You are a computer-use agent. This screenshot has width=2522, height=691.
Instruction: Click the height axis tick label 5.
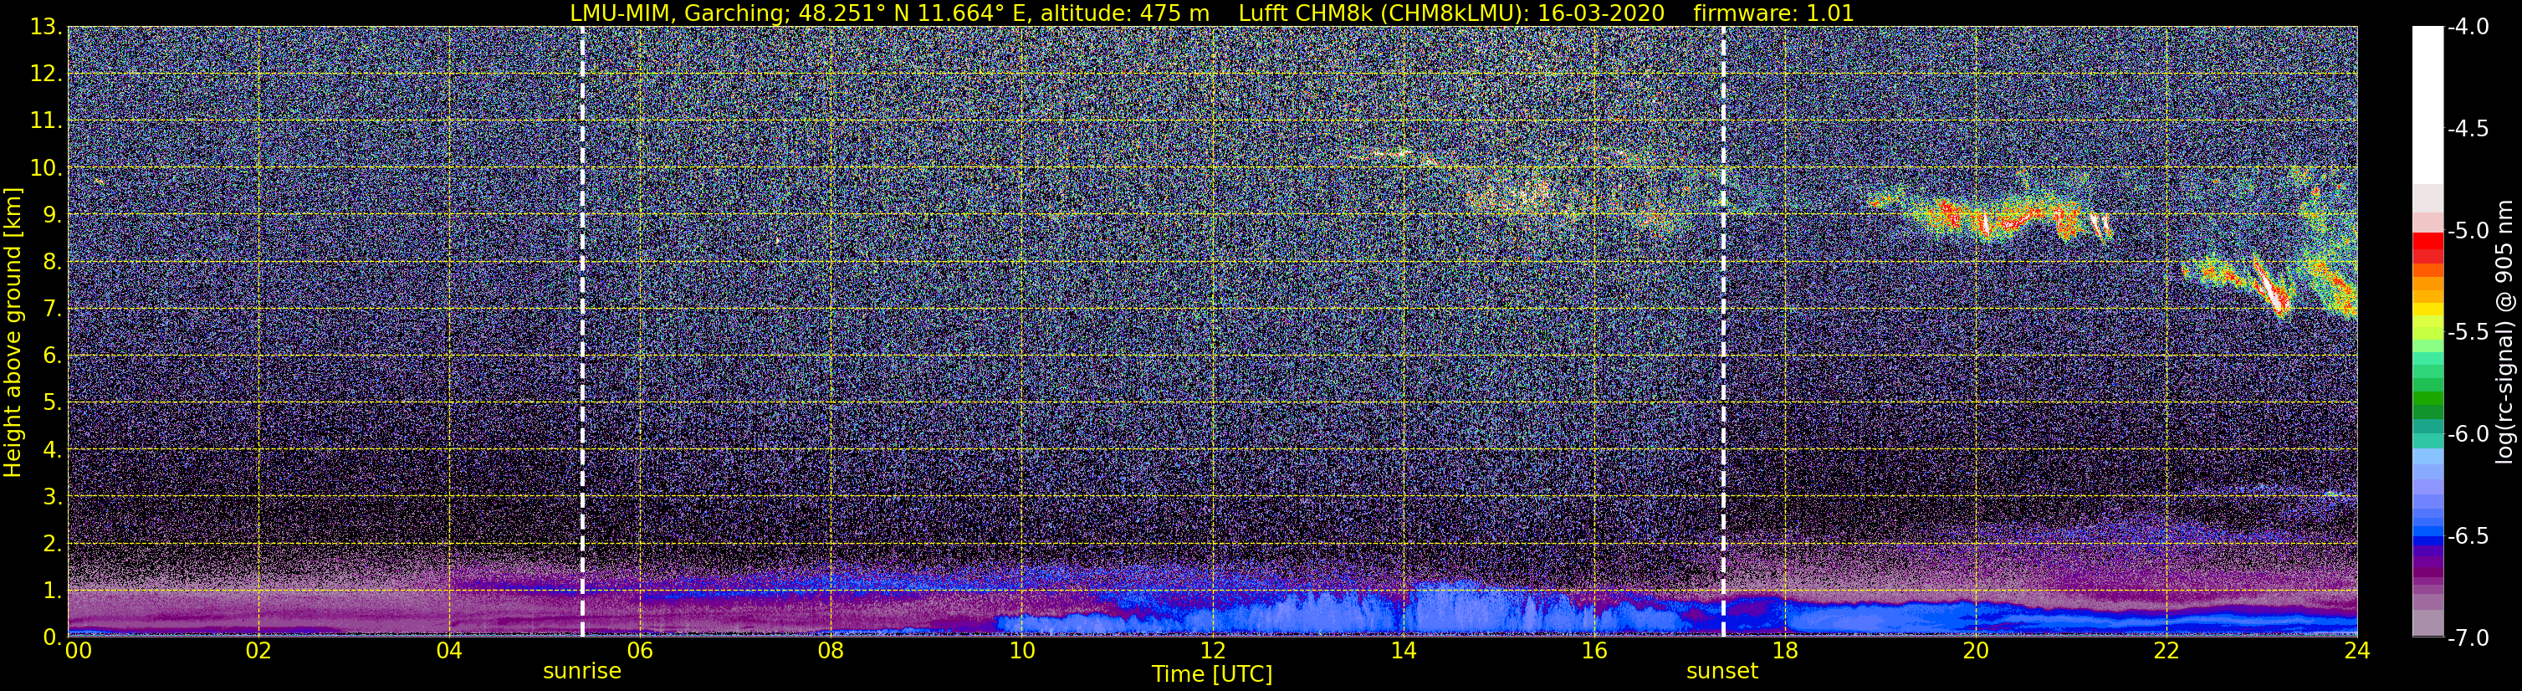point(51,403)
